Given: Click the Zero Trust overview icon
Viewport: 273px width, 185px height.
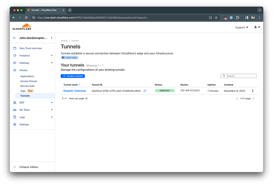Looking at the screenshot, I should (14, 48).
